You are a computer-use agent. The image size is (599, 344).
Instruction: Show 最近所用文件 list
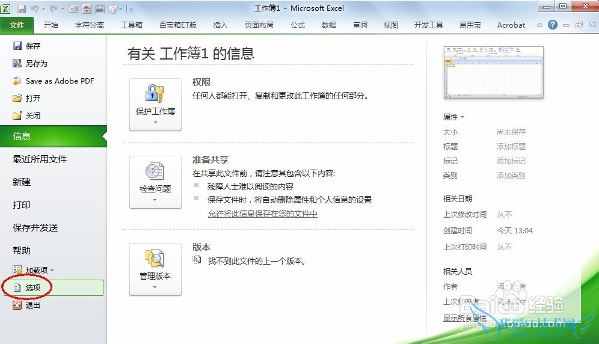point(40,159)
